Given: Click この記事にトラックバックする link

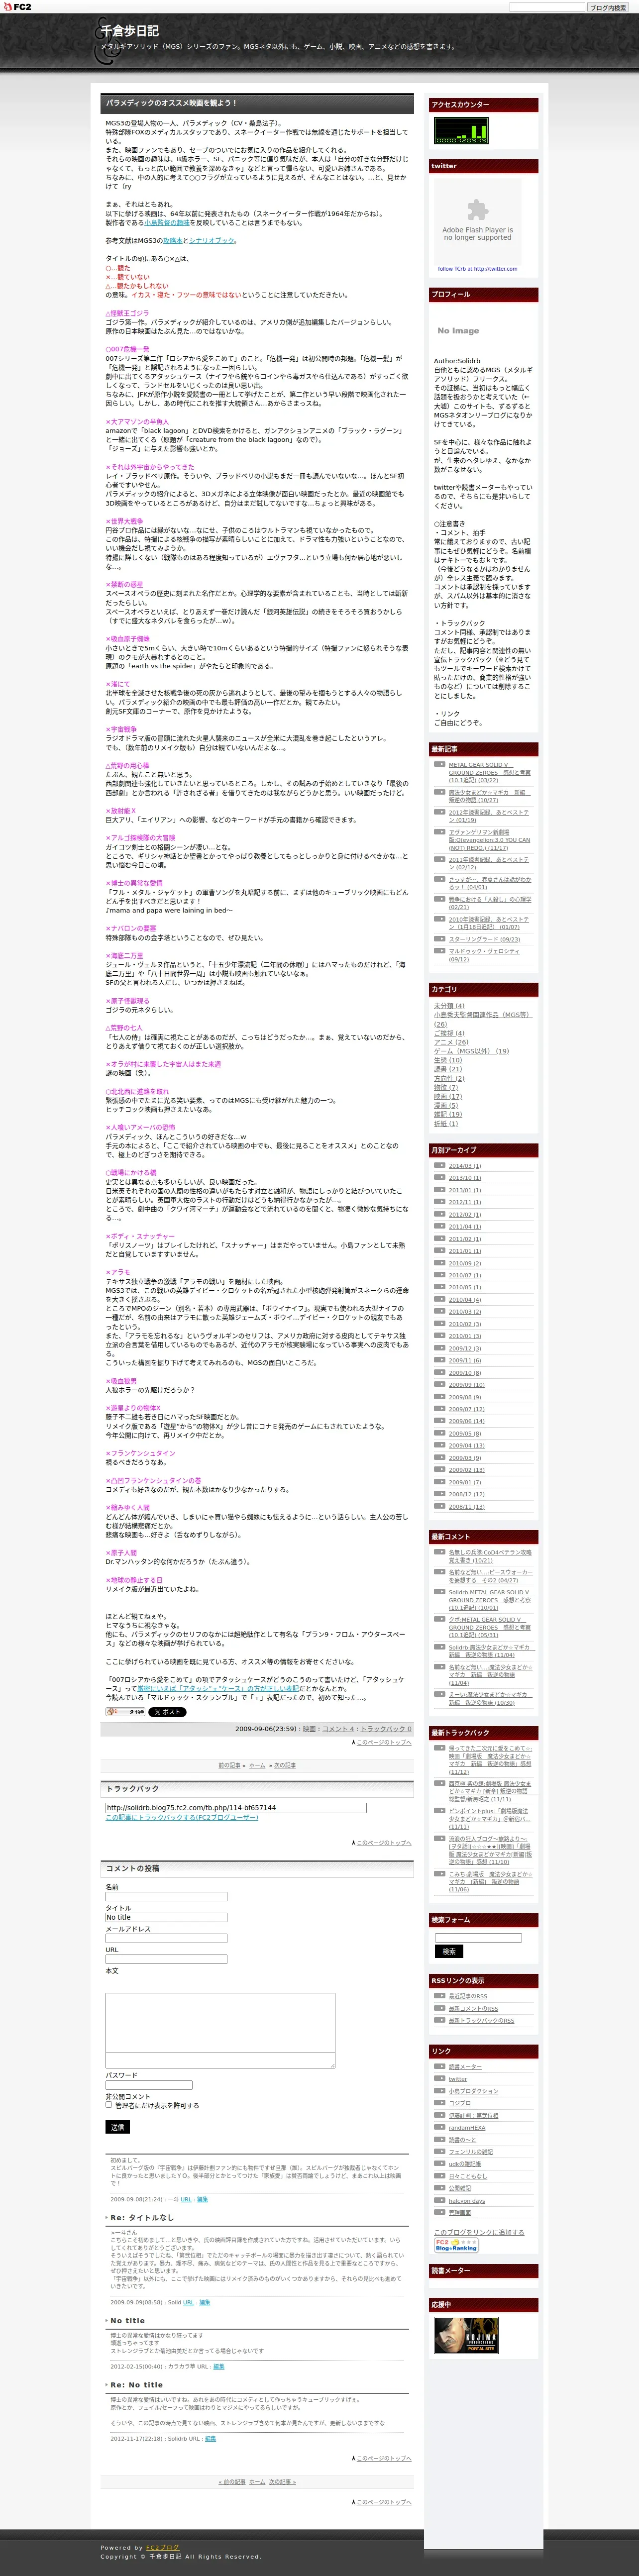Looking at the screenshot, I should pos(181,1817).
